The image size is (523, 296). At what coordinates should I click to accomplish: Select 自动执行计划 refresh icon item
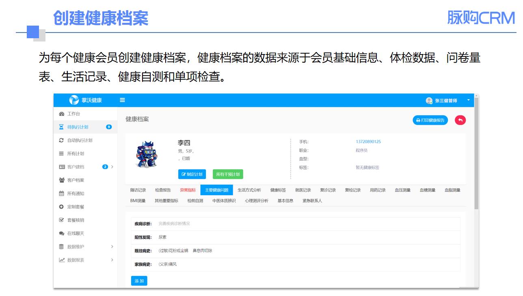pyautogui.click(x=79, y=140)
